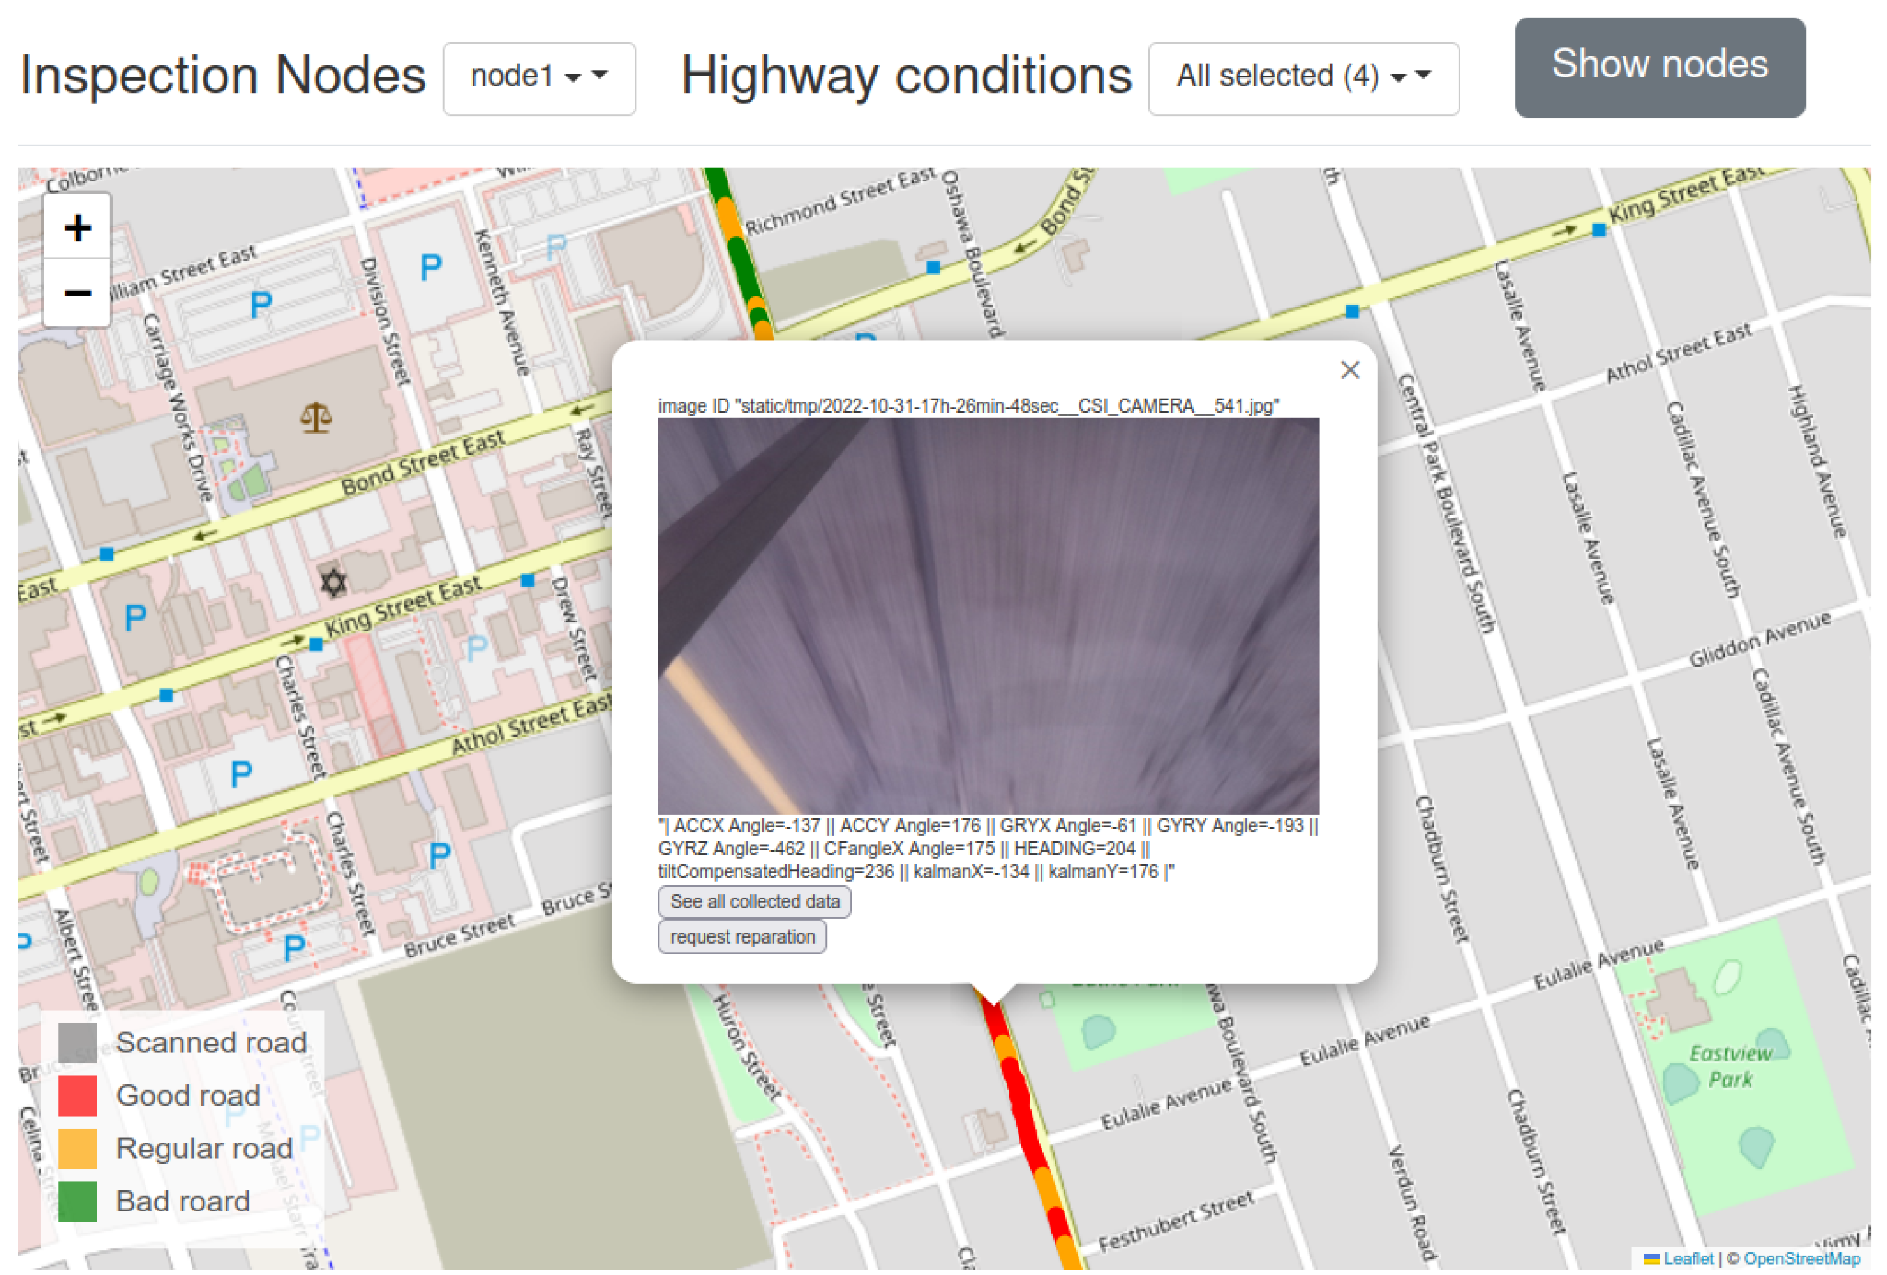
Task: Click blue node marker on Richmond Street East
Action: coord(933,267)
